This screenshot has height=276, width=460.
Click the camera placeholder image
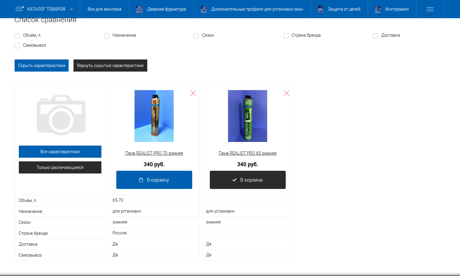tap(61, 115)
